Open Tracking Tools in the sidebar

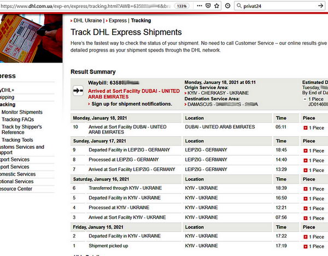point(17,139)
